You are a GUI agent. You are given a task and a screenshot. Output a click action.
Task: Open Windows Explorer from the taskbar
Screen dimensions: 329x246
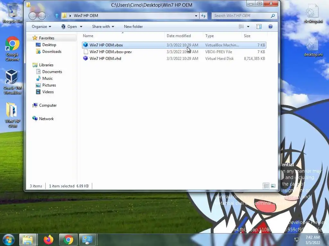point(28,240)
